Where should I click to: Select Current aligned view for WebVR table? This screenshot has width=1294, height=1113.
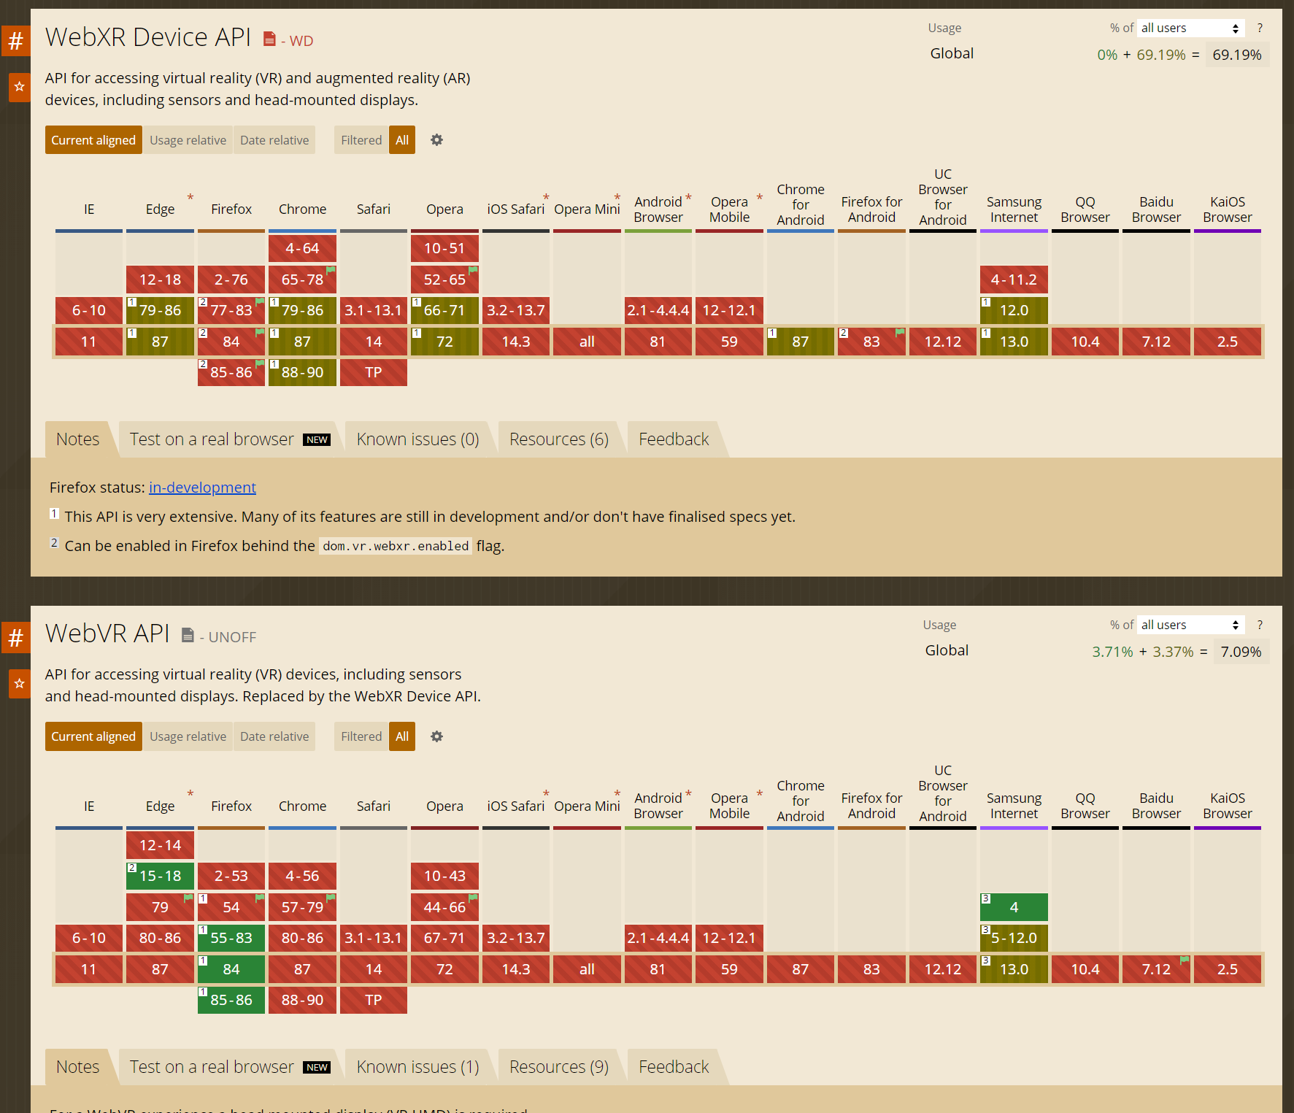coord(93,736)
